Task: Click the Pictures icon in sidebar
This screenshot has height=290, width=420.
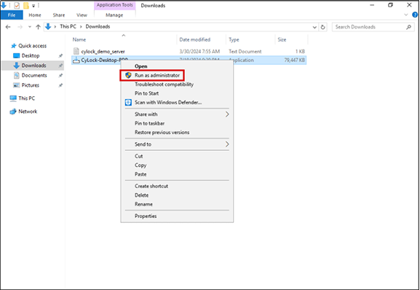Action: 16,85
